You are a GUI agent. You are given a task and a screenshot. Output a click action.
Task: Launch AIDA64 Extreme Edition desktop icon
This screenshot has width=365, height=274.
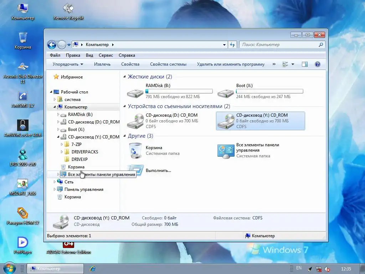pyautogui.click(x=68, y=248)
